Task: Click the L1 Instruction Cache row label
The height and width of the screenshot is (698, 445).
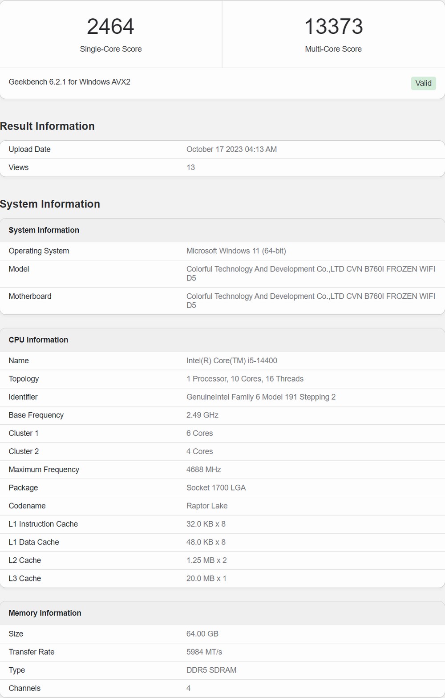Action: tap(43, 524)
